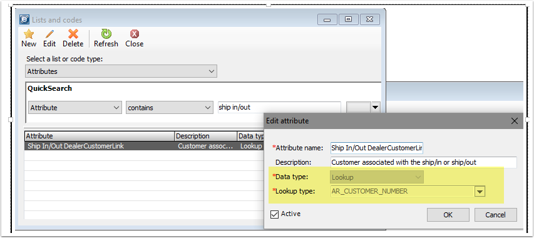Click the Description input field
534x238 pixels.
pyautogui.click(x=424, y=162)
